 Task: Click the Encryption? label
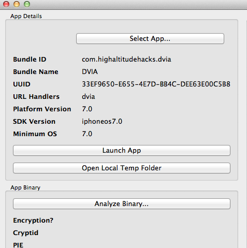(x=33, y=221)
